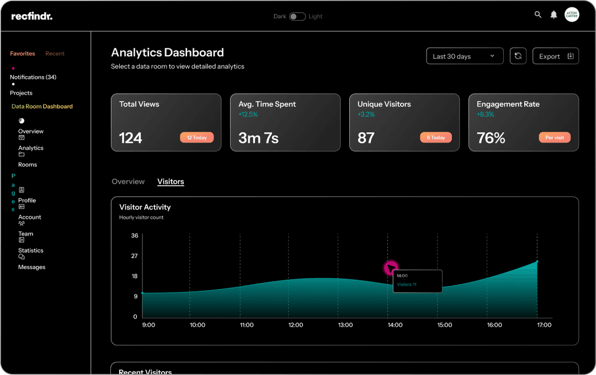Open Notifications (34) in the sidebar
Viewport: 596px width, 375px height.
coord(33,77)
